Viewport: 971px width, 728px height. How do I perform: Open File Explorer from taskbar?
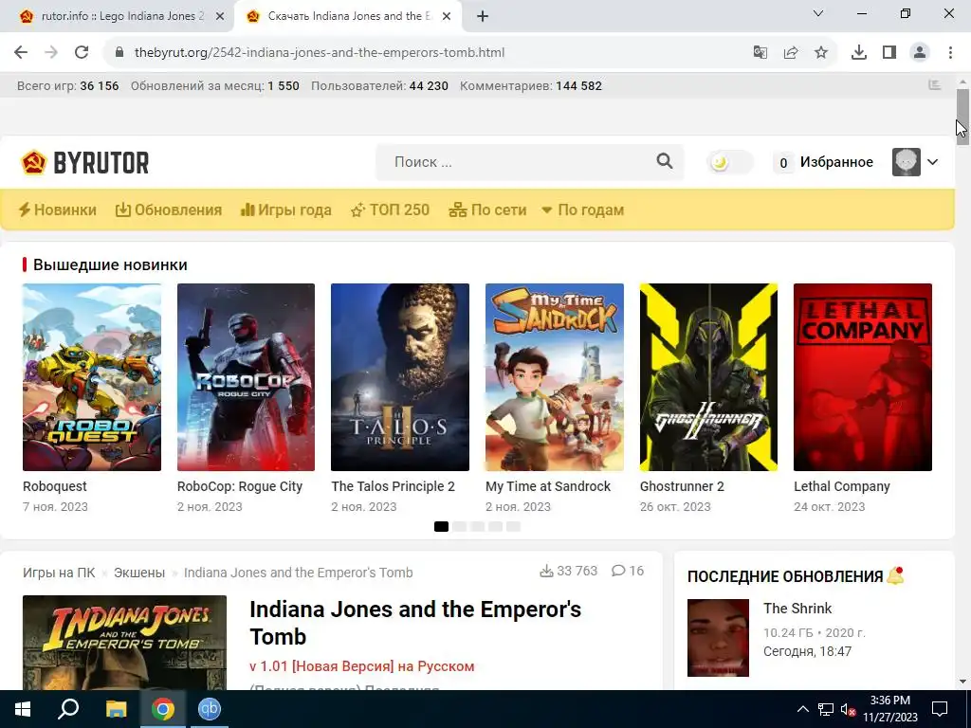point(116,709)
